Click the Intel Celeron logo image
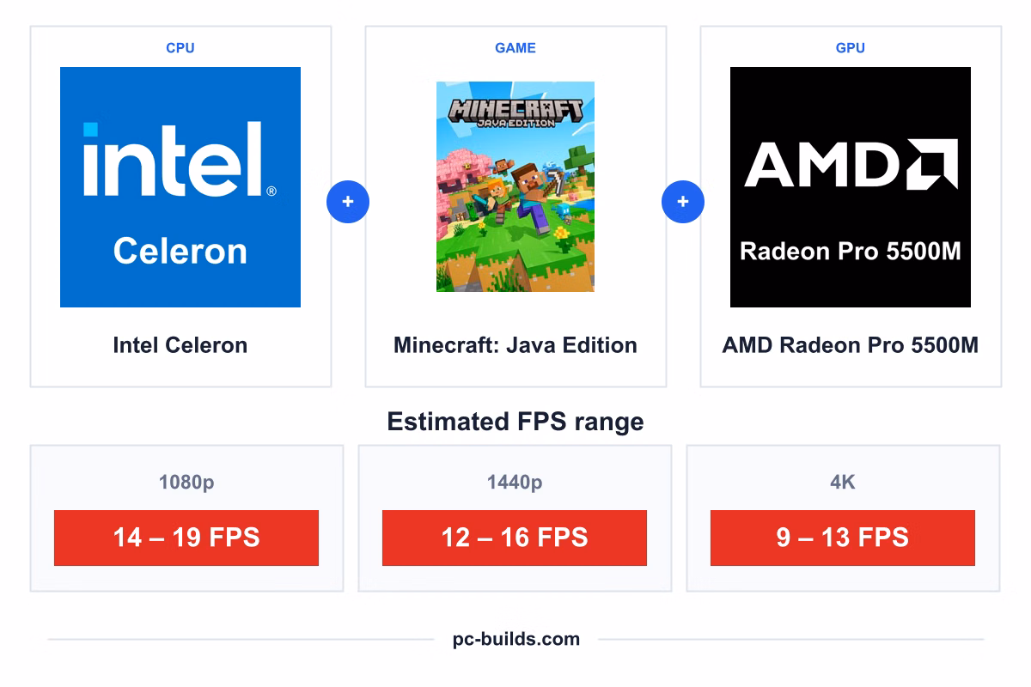 point(180,187)
